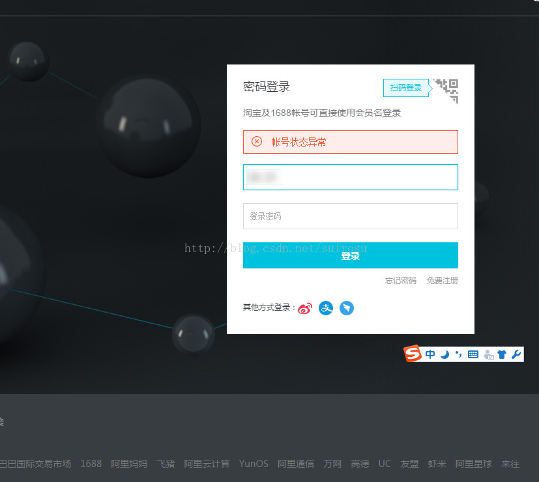This screenshot has height=482, width=539.
Task: Open the 飞猪 footer link
Action: click(166, 464)
